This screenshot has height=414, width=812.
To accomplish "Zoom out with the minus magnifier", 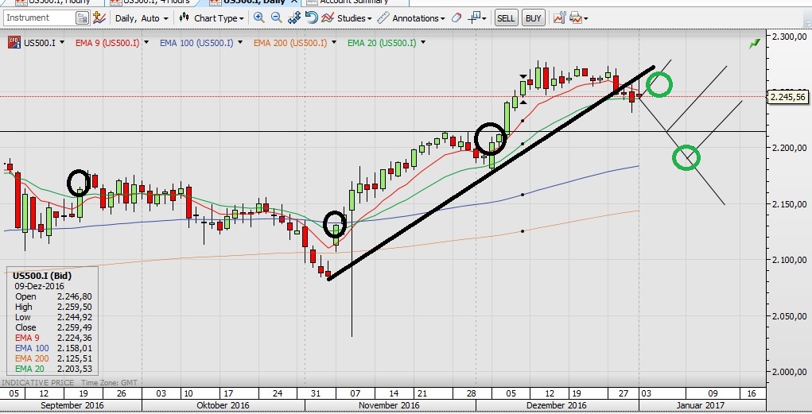I will (277, 18).
